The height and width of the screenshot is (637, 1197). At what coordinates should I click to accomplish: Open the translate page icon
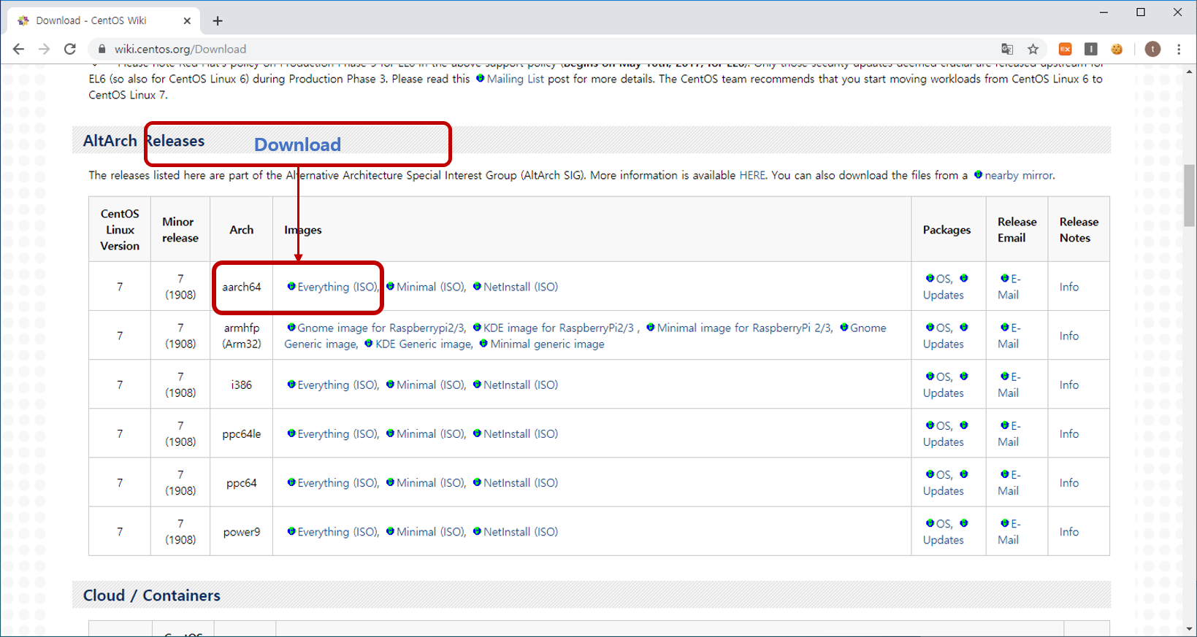(x=1007, y=49)
